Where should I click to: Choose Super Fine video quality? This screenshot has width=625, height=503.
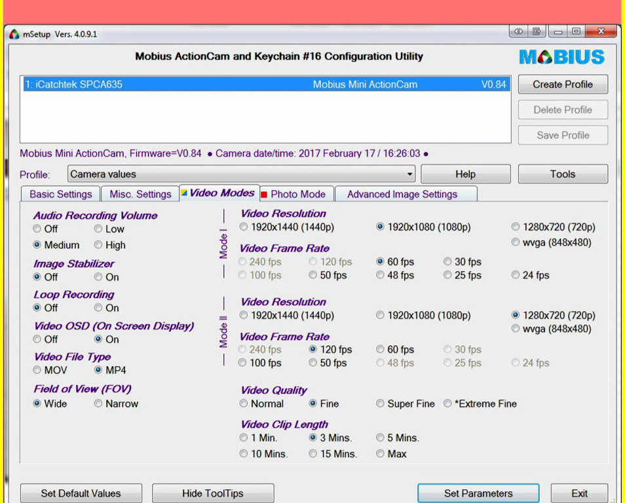click(380, 403)
